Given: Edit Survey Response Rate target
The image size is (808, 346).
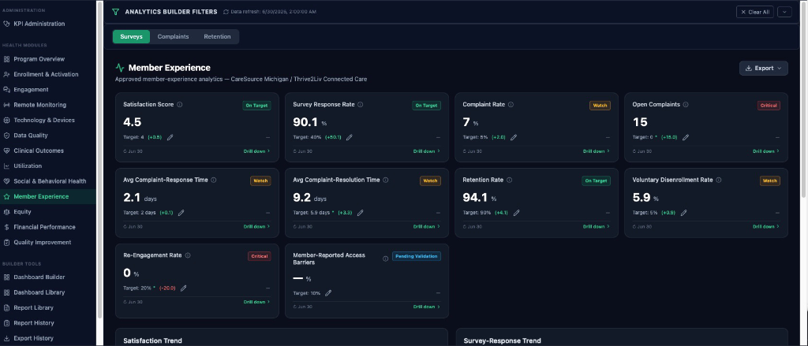Looking at the screenshot, I should click(349, 137).
